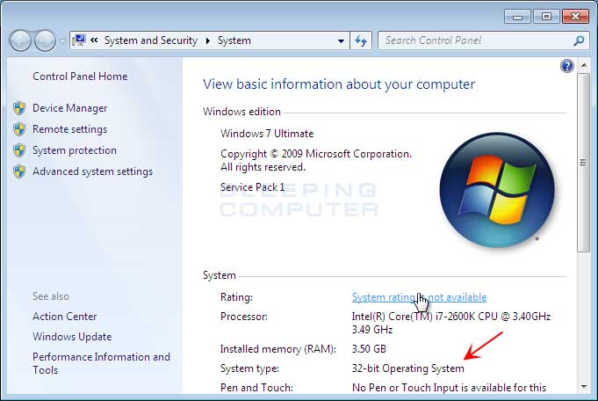The width and height of the screenshot is (598, 401).
Task: Click shield icon beside Advanced system settings
Action: point(19,171)
